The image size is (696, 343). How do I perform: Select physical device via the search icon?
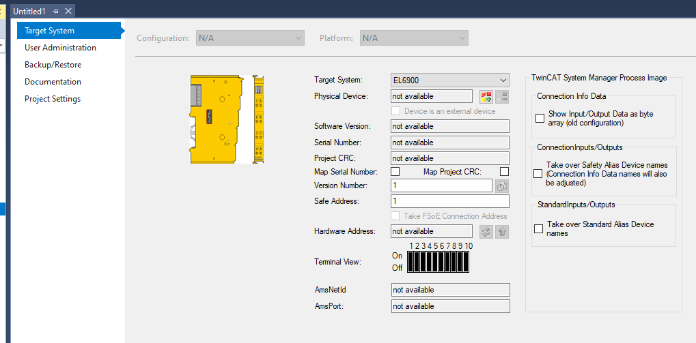(486, 96)
